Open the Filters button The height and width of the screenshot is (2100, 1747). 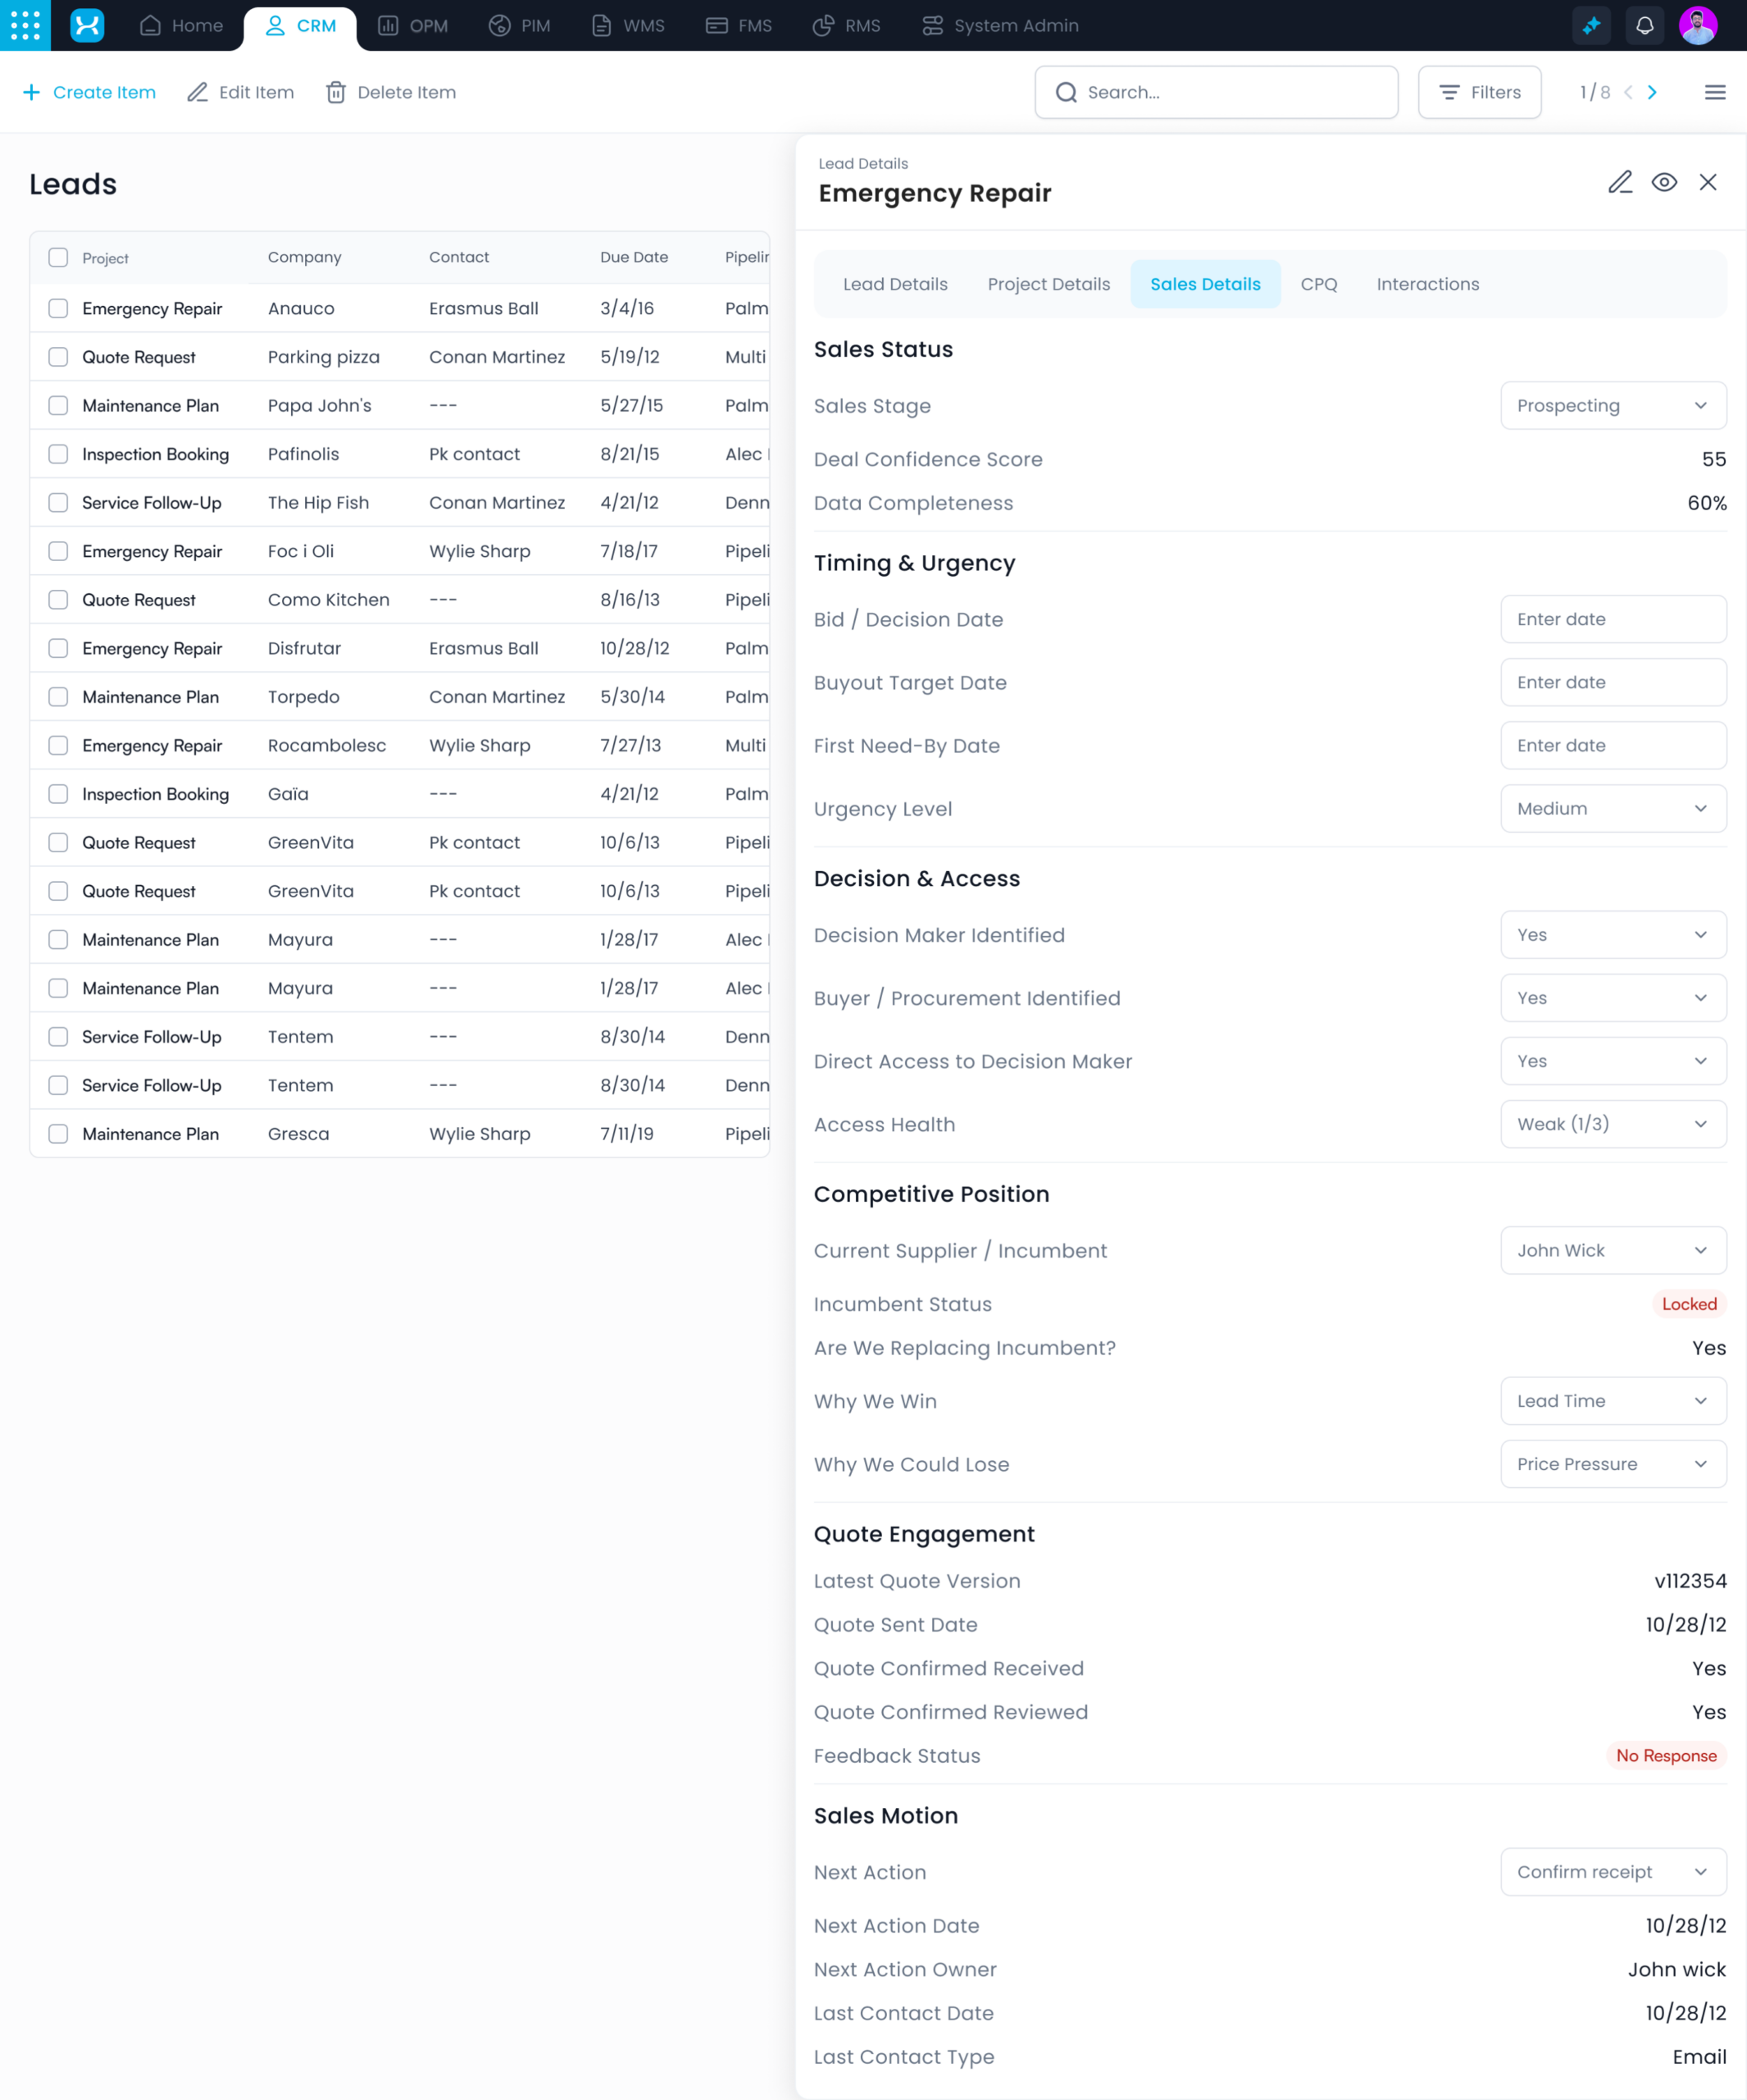point(1479,92)
